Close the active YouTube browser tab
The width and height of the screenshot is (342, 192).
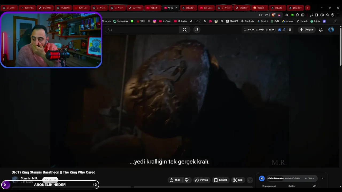[x=176, y=8]
